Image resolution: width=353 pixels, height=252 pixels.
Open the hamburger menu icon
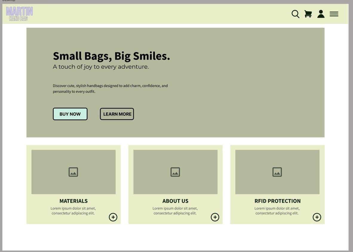pos(334,14)
